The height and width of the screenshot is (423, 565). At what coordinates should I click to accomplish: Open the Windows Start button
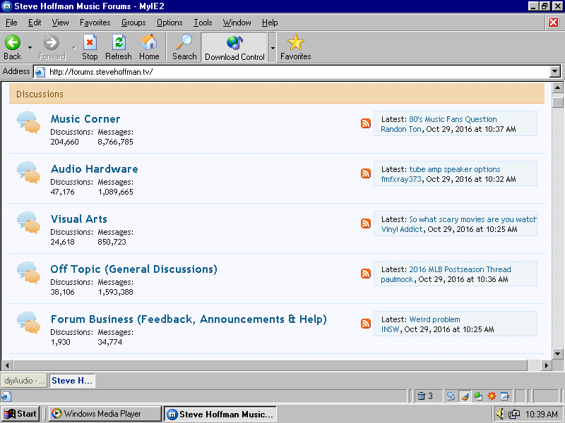coord(21,414)
